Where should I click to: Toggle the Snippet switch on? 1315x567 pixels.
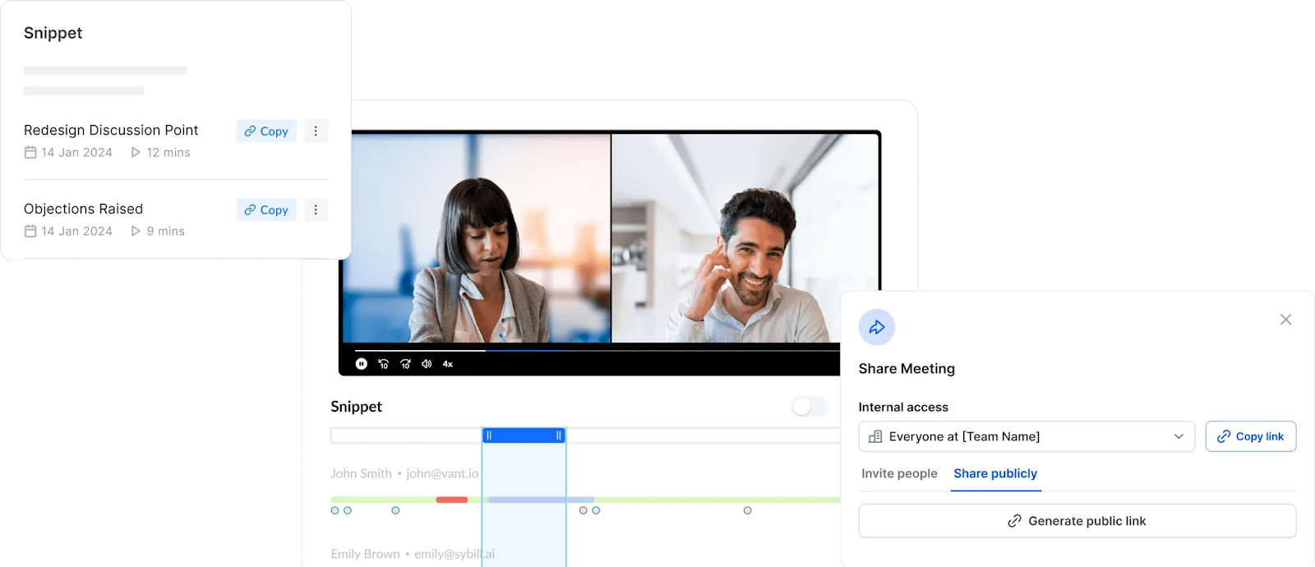coord(810,407)
